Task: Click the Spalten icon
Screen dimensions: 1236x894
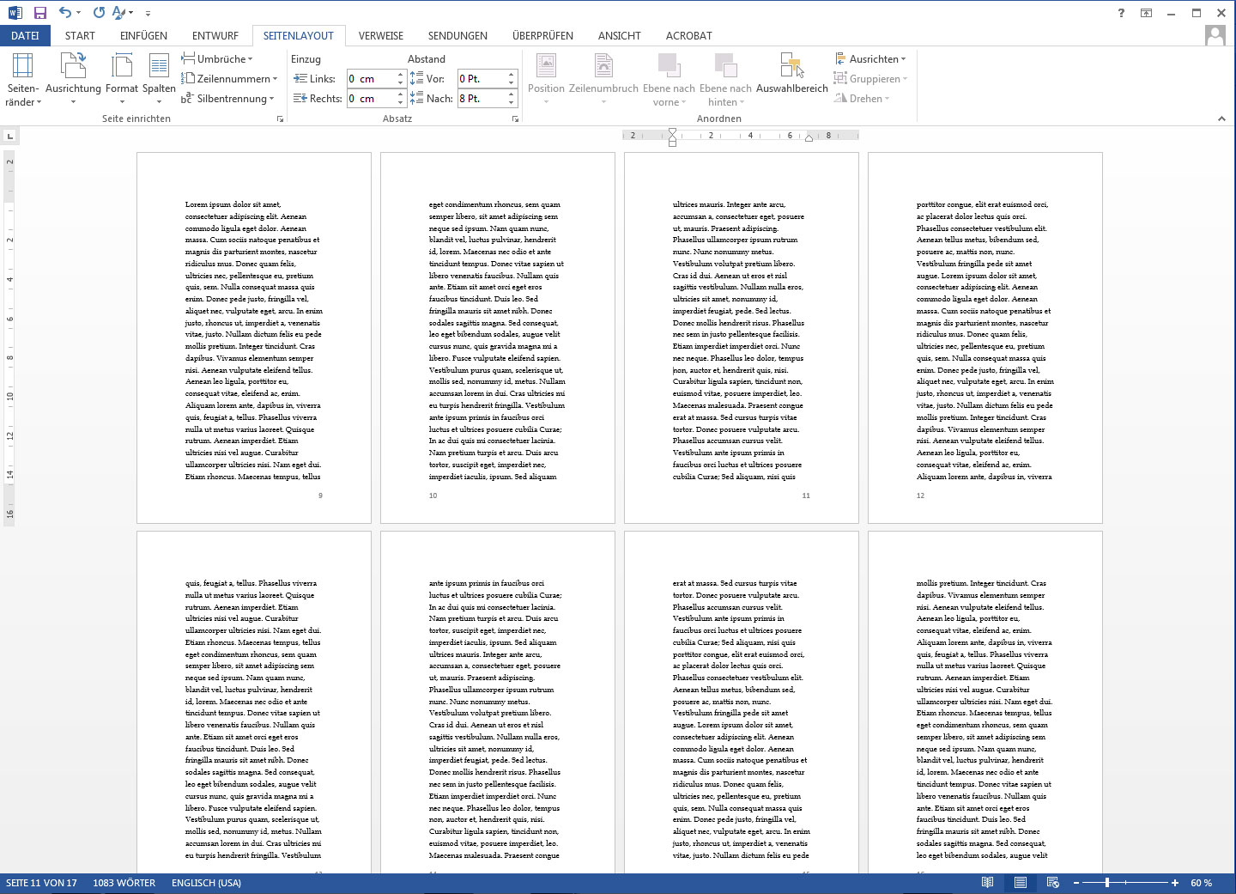Action: [159, 77]
